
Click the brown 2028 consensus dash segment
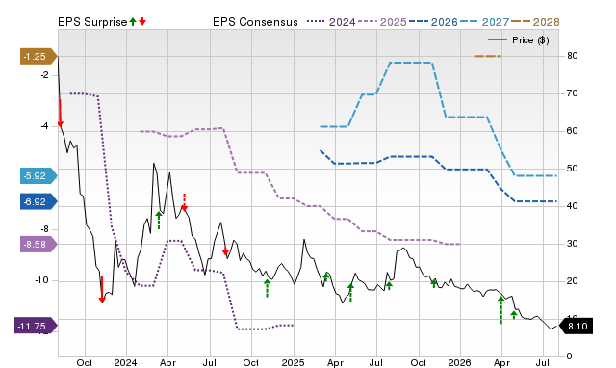pos(488,56)
